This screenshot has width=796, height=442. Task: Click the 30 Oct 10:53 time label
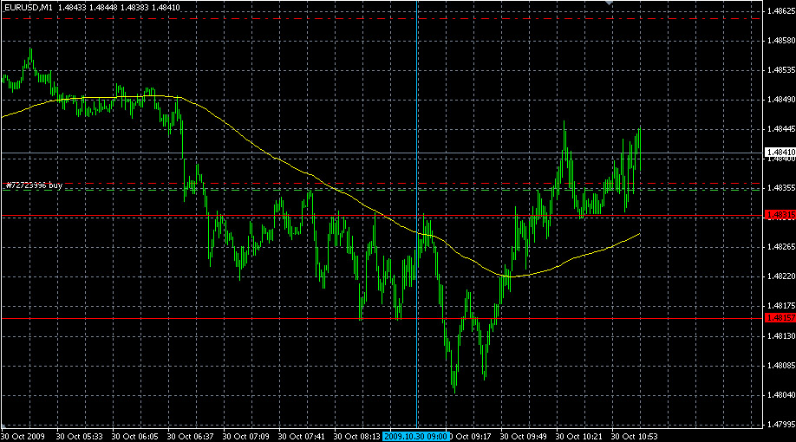[x=636, y=436]
